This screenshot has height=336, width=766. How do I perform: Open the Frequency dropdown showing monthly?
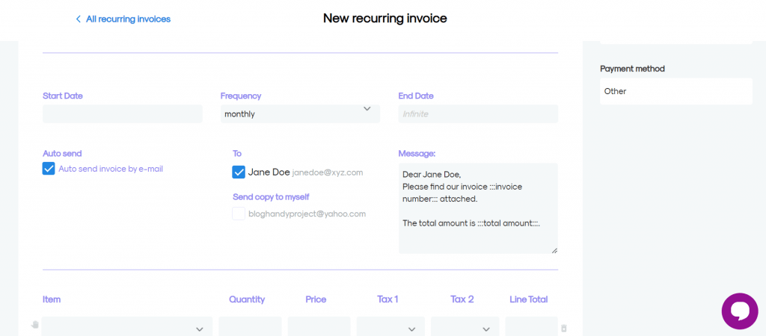coord(300,114)
